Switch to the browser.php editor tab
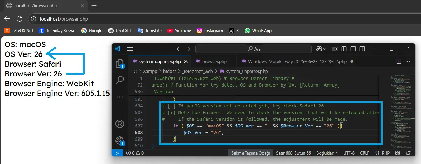The image size is (421, 164). click(x=213, y=62)
